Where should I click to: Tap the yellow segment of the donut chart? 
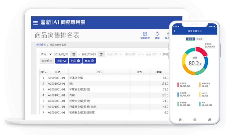point(184,59)
